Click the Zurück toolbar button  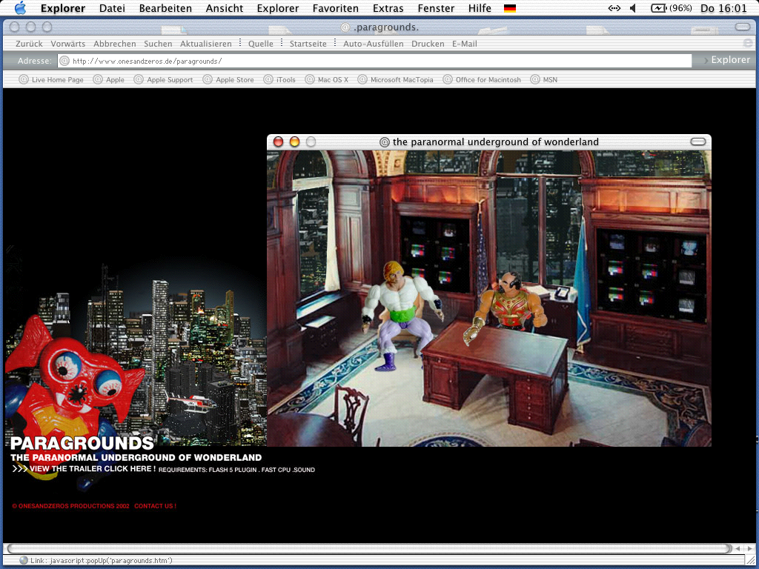(29, 44)
